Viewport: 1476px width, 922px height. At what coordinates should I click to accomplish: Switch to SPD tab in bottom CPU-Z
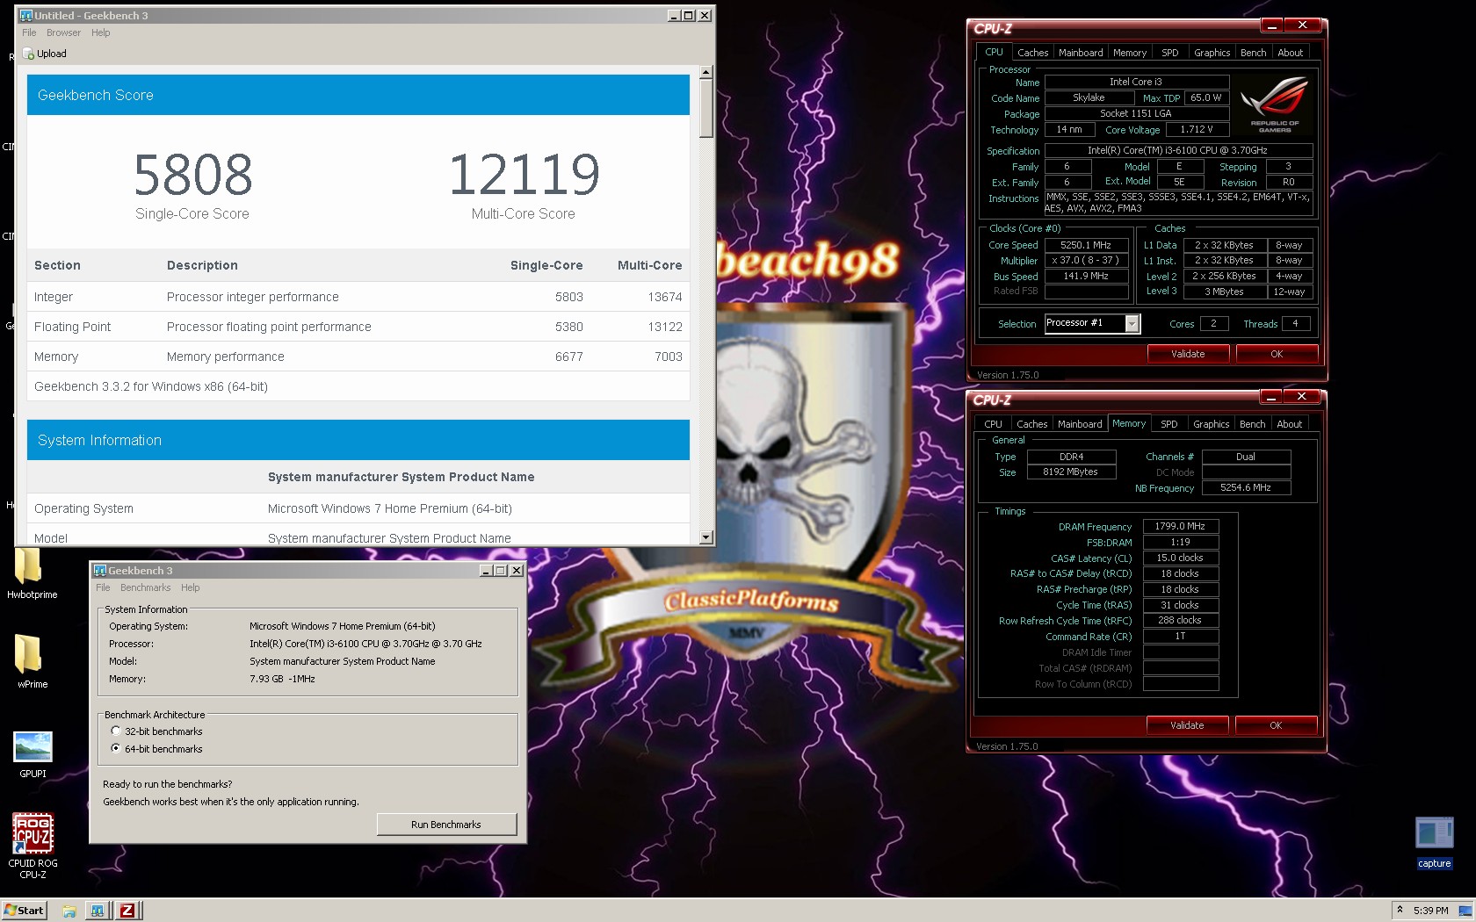[x=1169, y=424]
